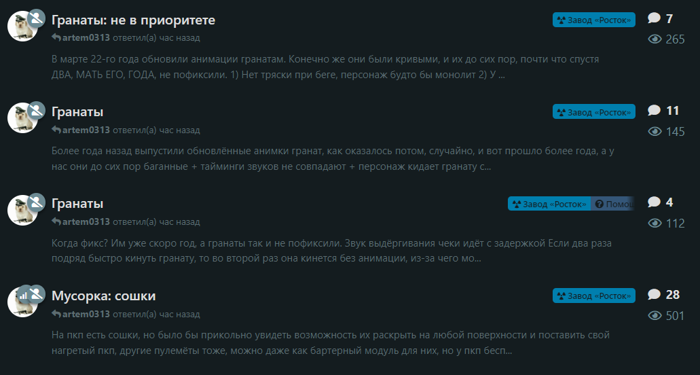Click the eye views icon beside 501
Viewport: 700px width, 375px height.
(x=655, y=316)
